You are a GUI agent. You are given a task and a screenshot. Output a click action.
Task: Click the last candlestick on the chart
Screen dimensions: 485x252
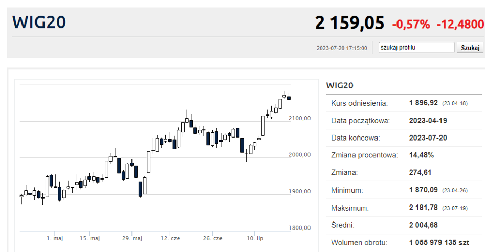(289, 97)
